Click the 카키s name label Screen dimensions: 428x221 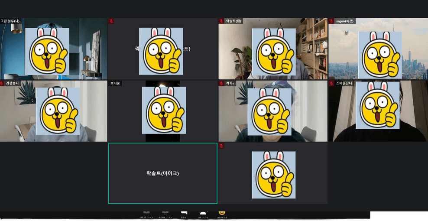230,83
